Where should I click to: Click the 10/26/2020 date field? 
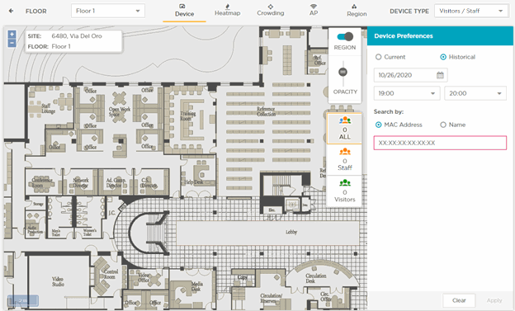pos(410,75)
